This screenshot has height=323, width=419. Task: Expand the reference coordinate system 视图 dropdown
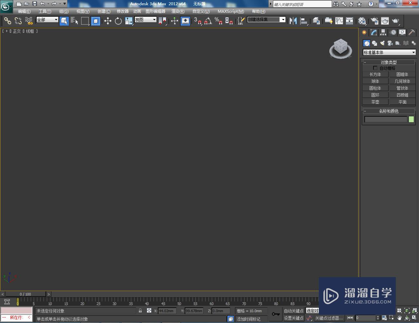pos(145,19)
